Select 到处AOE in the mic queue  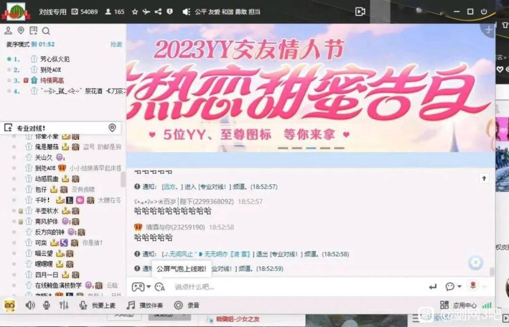(x=50, y=70)
